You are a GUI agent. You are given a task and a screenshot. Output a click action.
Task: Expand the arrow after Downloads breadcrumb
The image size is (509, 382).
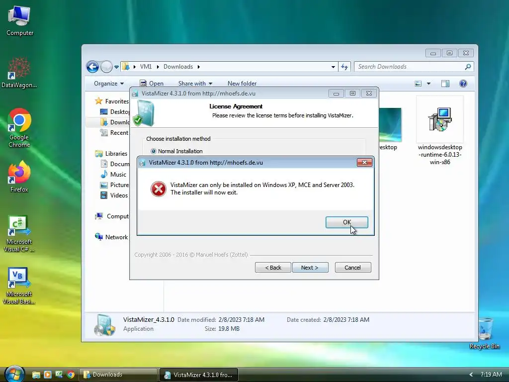coord(199,67)
